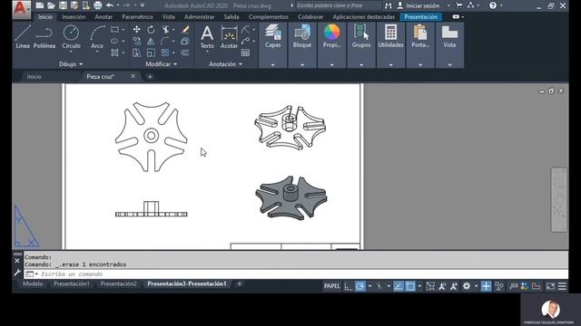Activate the Array tool in Modificar
This screenshot has height=326, width=581.
point(165,53)
